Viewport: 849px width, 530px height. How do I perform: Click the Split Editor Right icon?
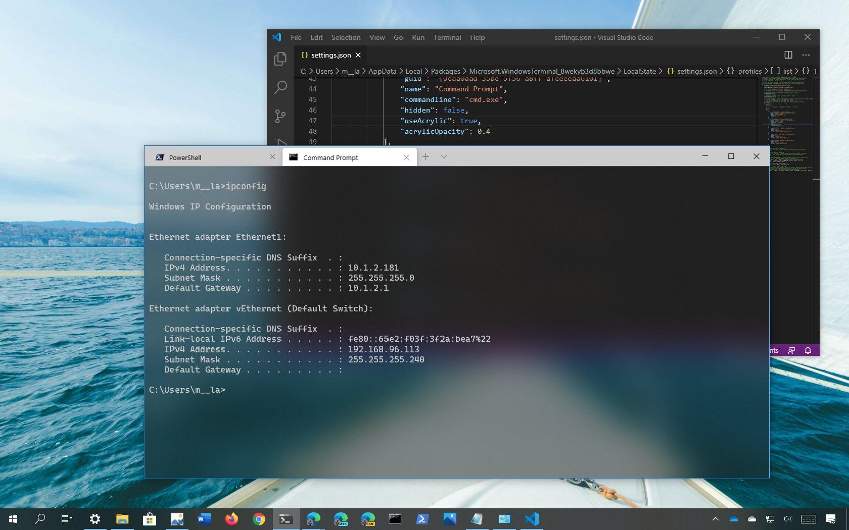(x=788, y=55)
